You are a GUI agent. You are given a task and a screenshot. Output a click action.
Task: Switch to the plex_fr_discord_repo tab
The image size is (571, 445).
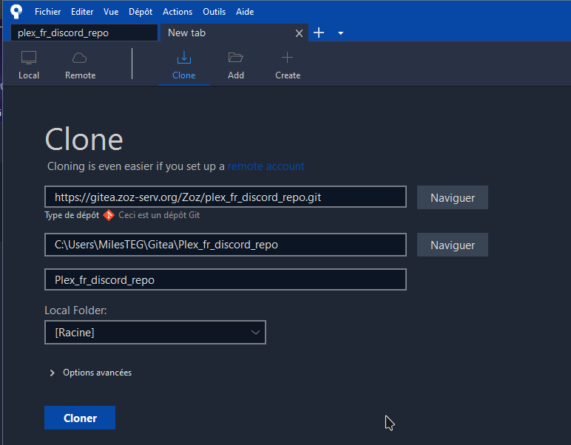tap(84, 33)
